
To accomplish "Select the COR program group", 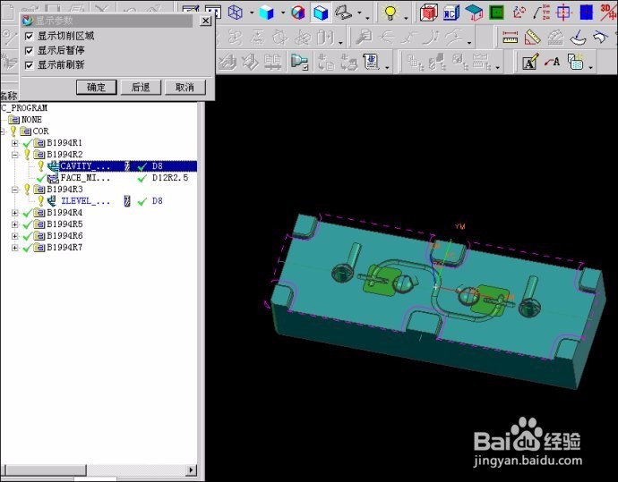I will [35, 131].
